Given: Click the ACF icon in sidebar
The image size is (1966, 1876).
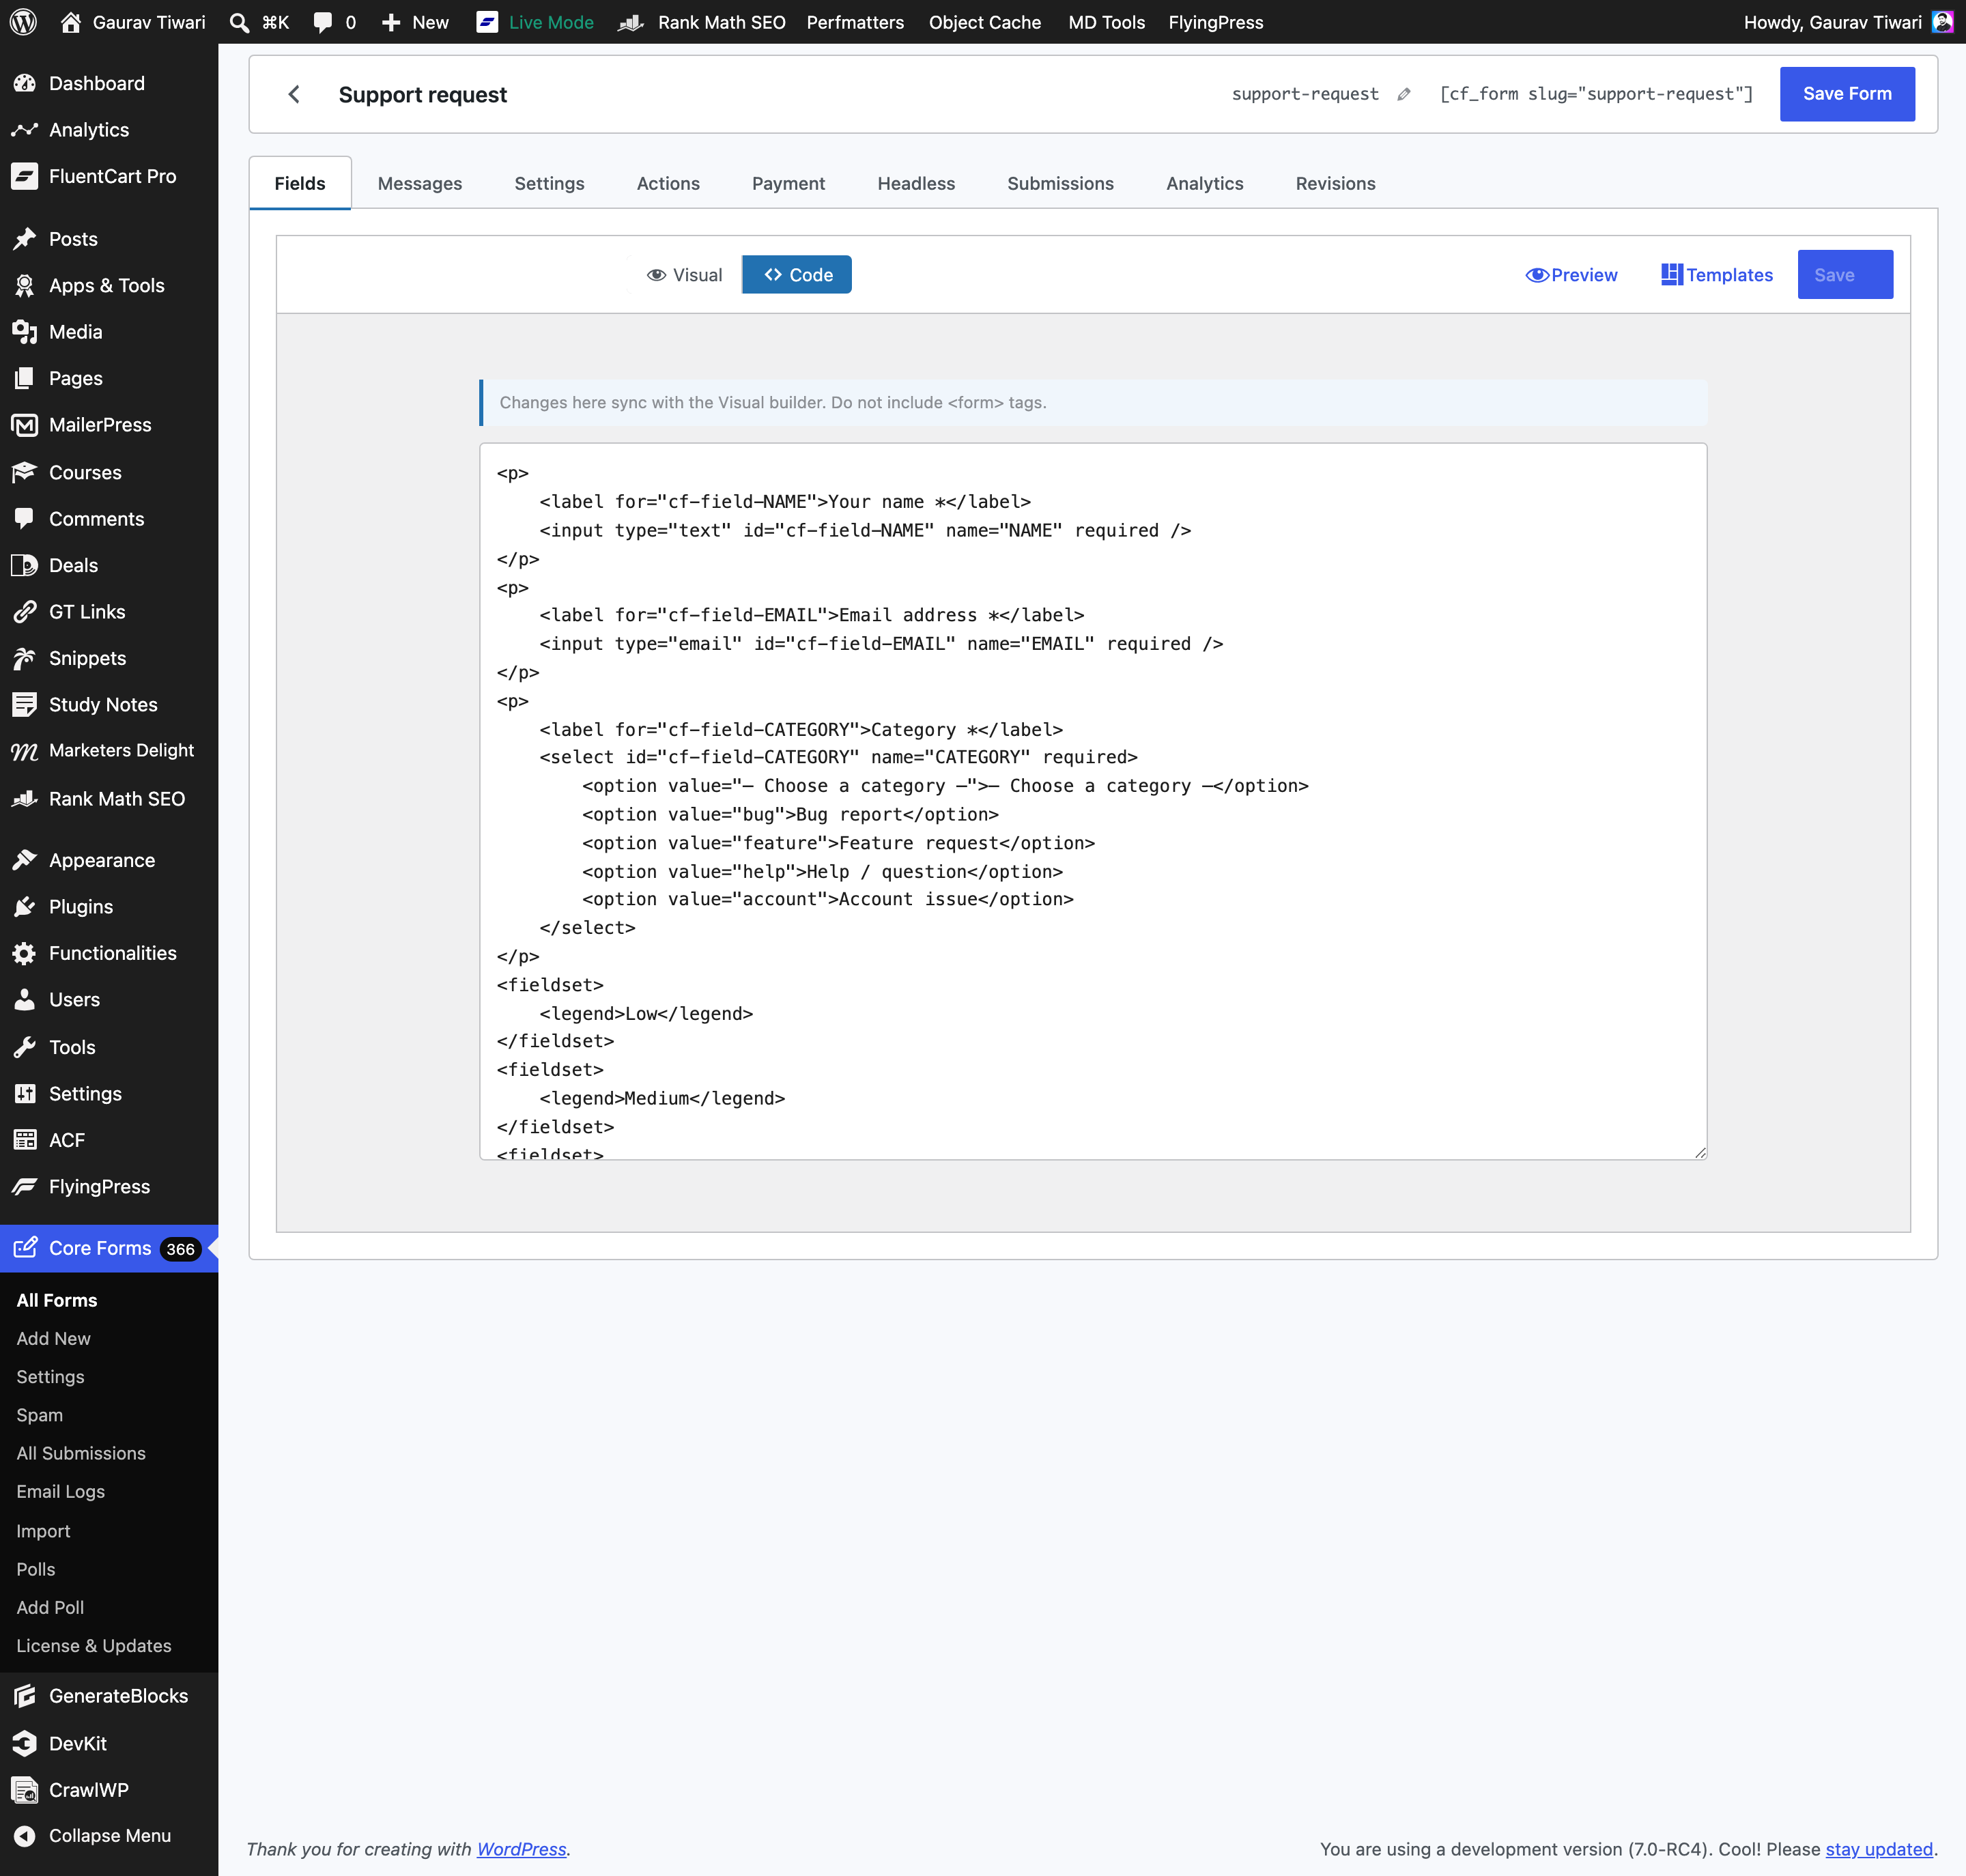Looking at the screenshot, I should coord(25,1140).
